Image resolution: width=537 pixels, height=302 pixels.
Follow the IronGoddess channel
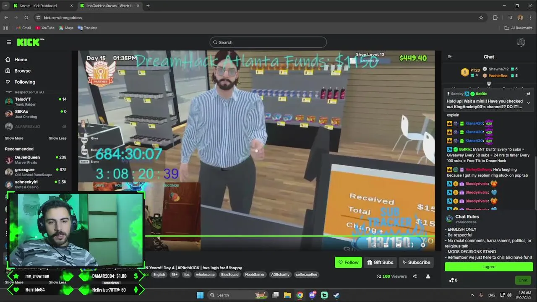[348, 263]
